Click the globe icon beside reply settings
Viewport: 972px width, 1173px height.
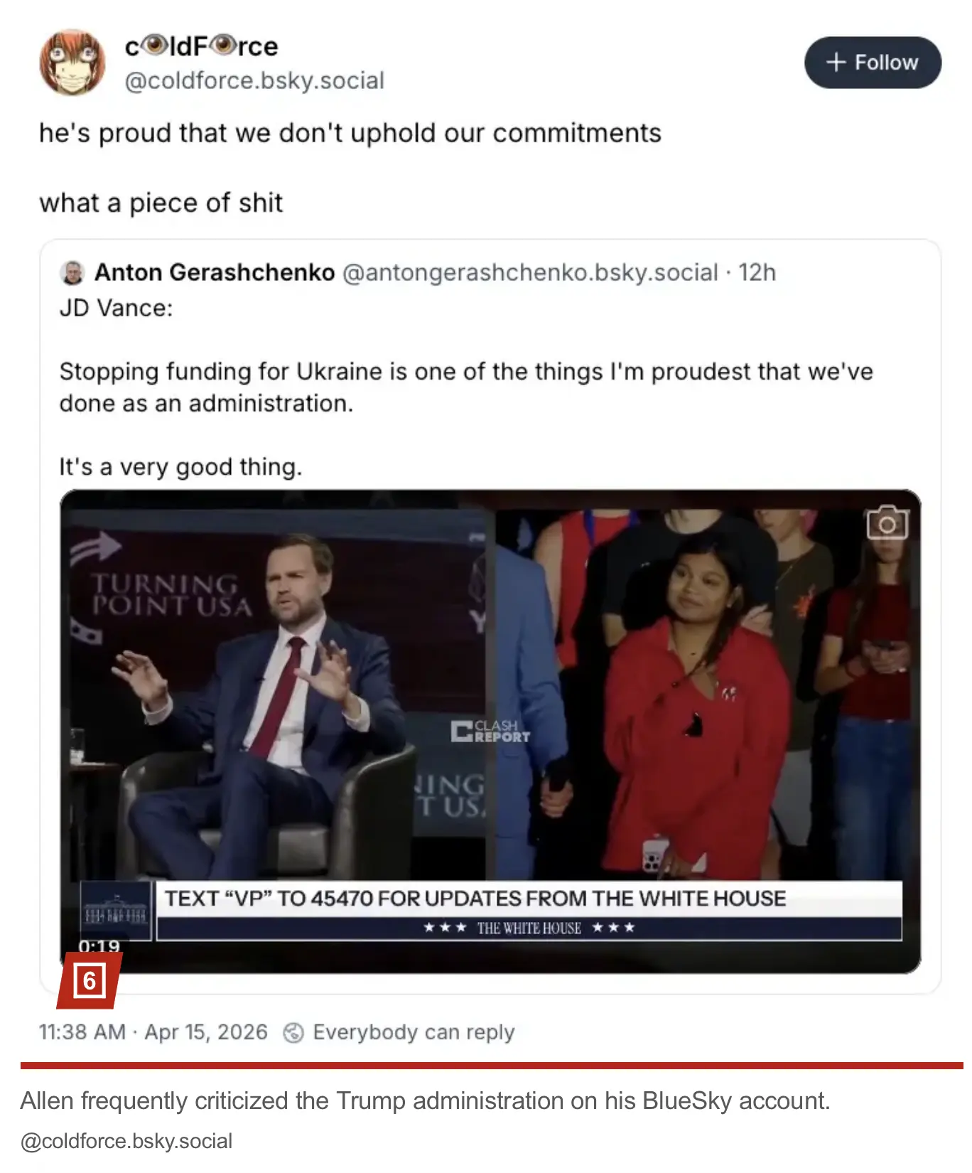click(x=293, y=1033)
